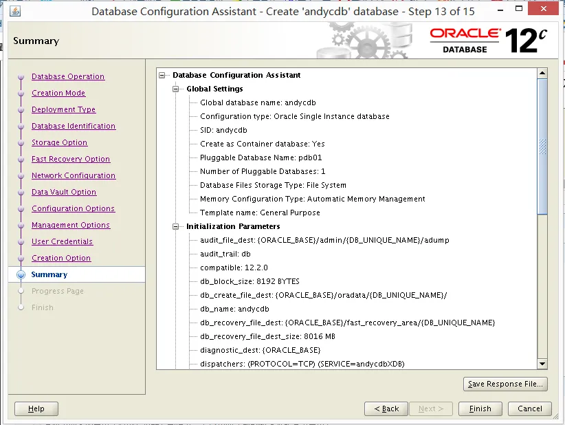Image resolution: width=565 pixels, height=425 pixels.
Task: Go to the Database Operation step
Action: [x=68, y=76]
